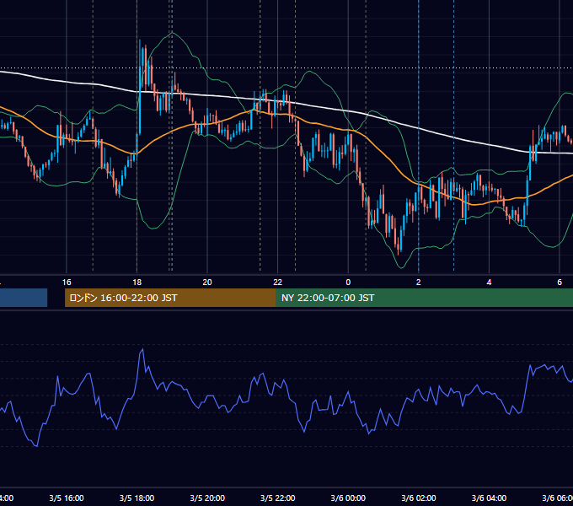Click the blue session bar left of ロンドン
This screenshot has width=573, height=506.
[24, 298]
